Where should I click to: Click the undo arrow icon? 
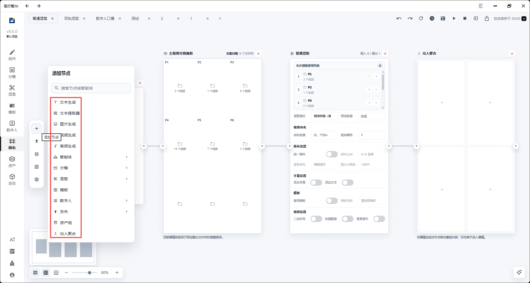399,18
